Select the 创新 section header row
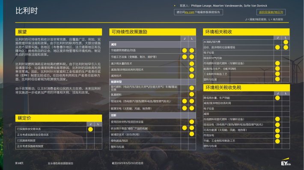Viewport: 304px width, 170px height. [152, 115]
